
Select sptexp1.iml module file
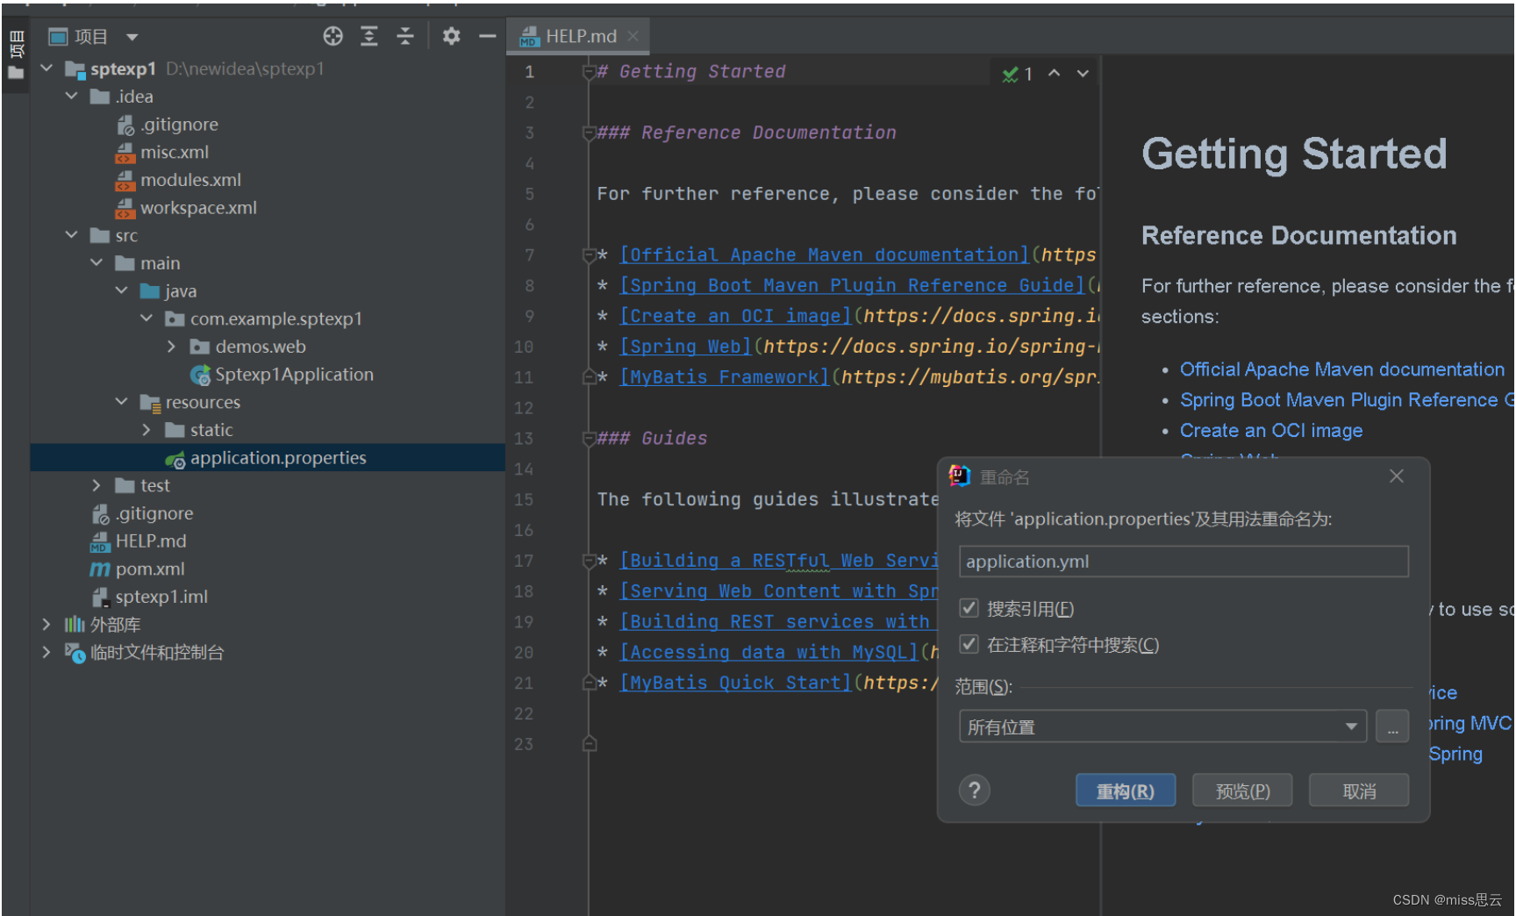[161, 597]
